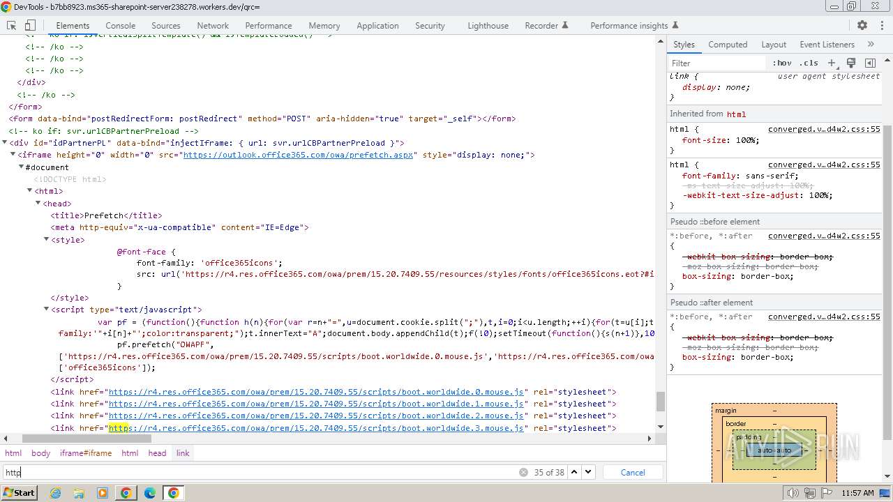The width and height of the screenshot is (893, 502).
Task: Click the new style rule plus icon
Action: click(x=832, y=63)
